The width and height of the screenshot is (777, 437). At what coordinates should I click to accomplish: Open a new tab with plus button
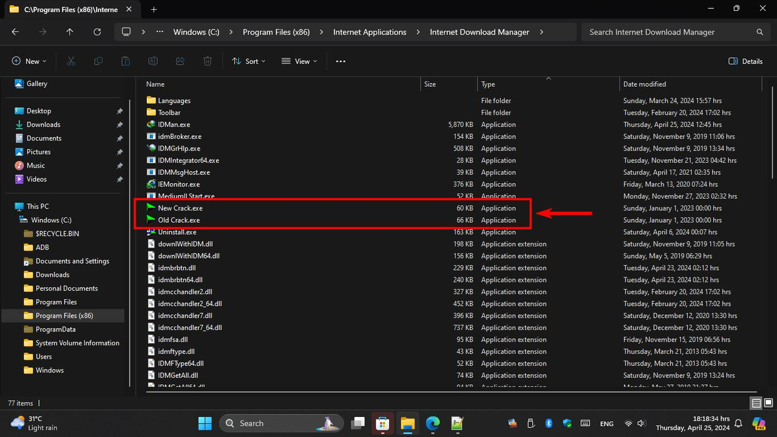pos(154,9)
